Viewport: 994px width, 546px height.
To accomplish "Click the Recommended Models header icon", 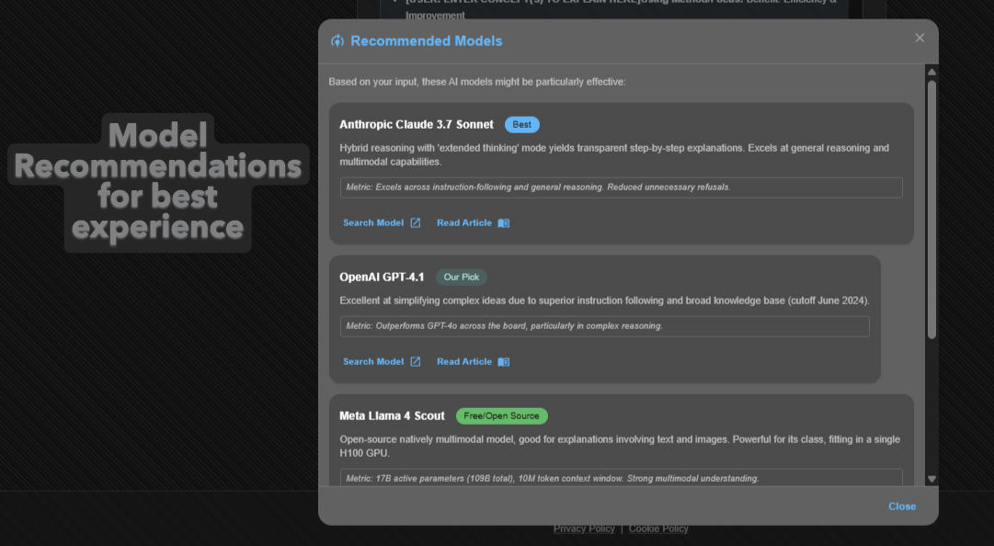I will [337, 41].
